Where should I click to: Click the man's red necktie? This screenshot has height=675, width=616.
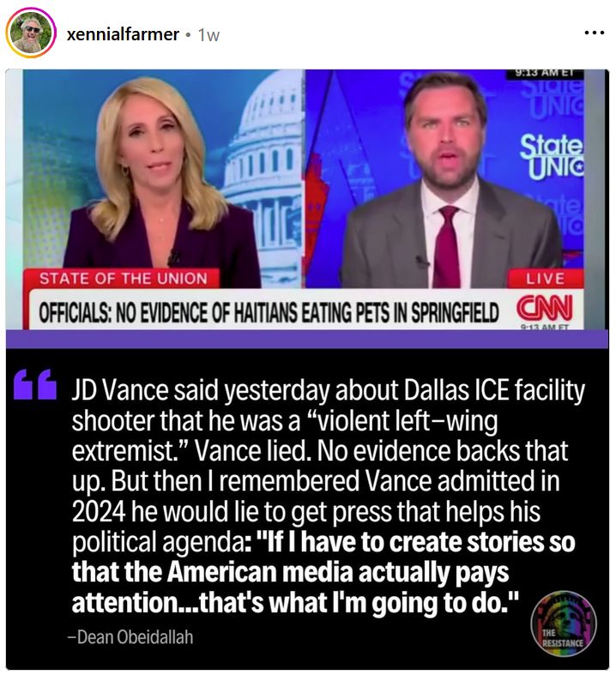pos(448,244)
